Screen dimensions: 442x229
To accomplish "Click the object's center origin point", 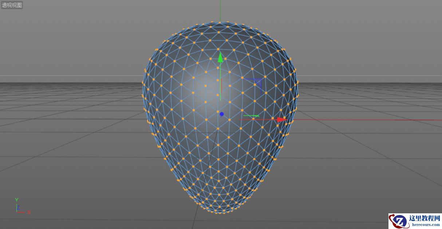I will 221,114.
